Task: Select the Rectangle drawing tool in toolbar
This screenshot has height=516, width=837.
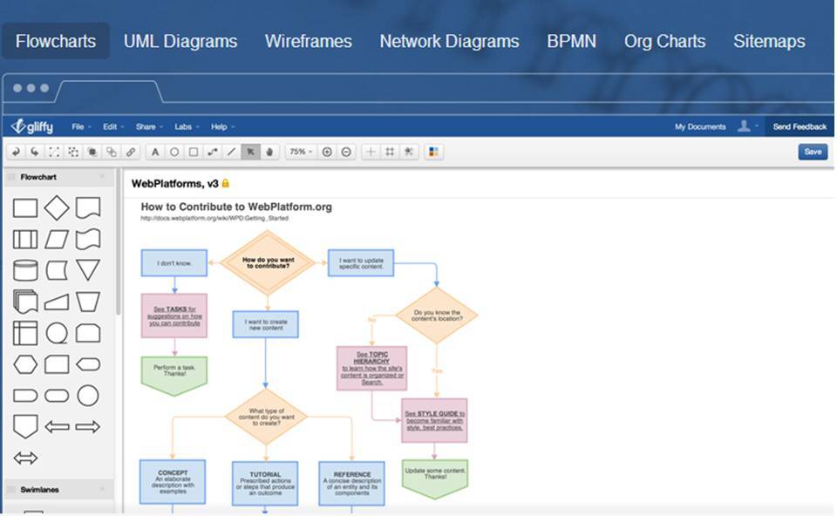Action: click(x=194, y=152)
